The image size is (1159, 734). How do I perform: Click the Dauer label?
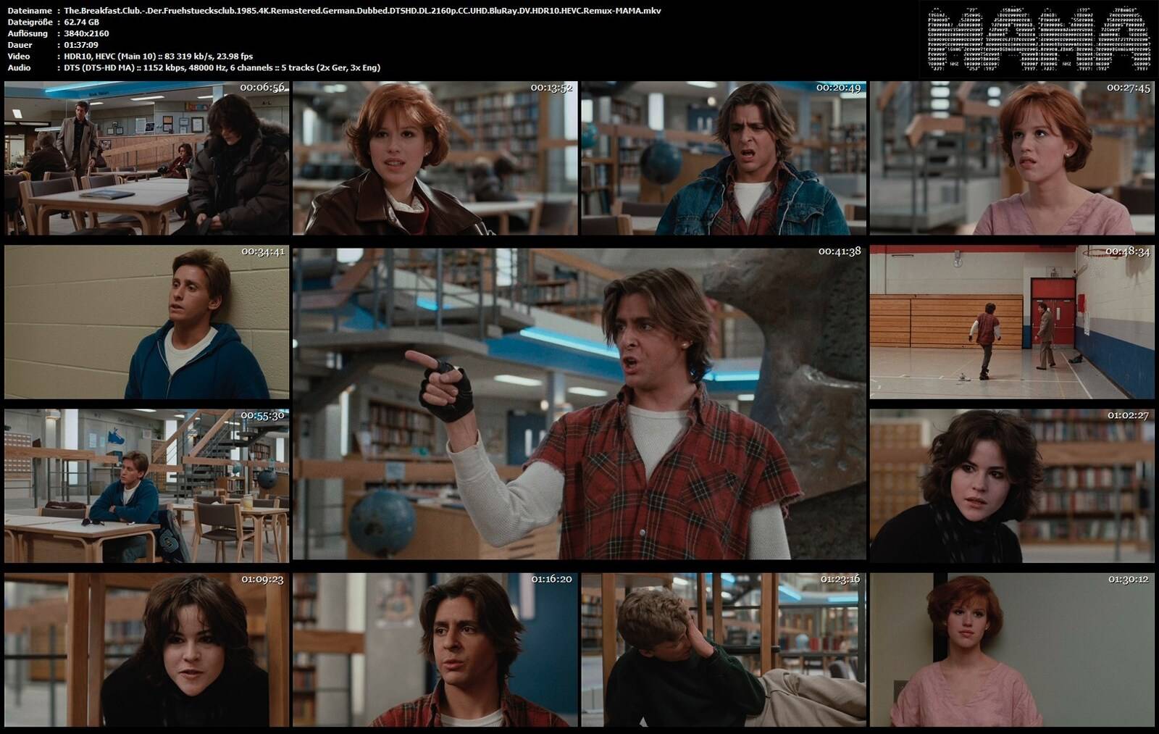20,45
